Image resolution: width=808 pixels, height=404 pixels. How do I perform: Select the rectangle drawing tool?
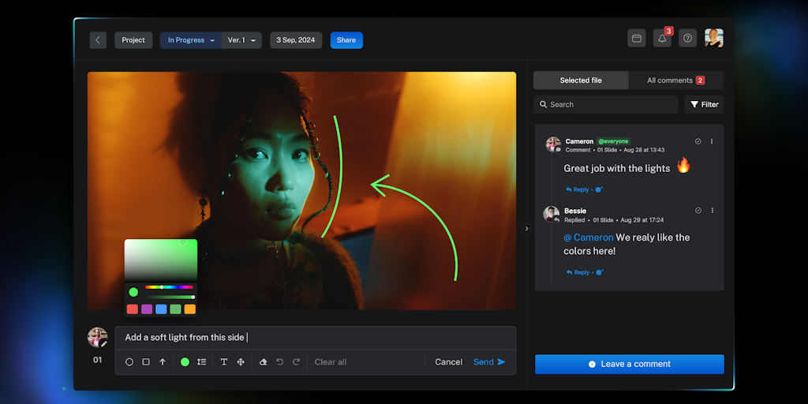(146, 362)
